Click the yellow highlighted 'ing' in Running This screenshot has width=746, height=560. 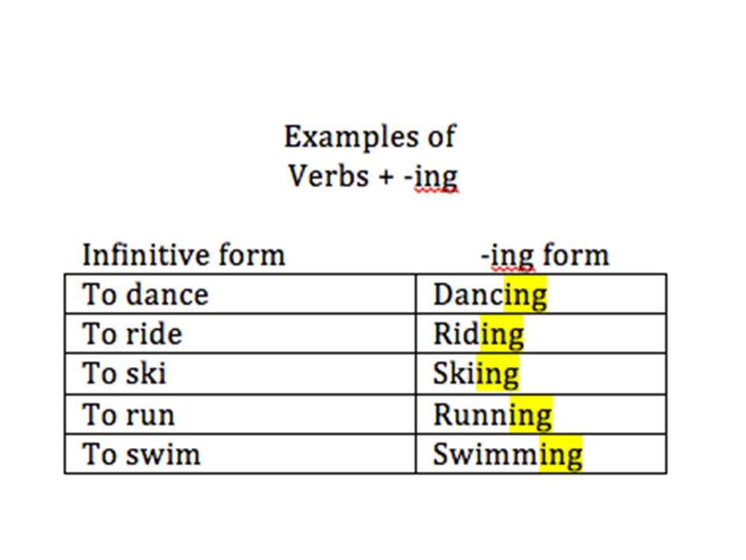coord(531,415)
